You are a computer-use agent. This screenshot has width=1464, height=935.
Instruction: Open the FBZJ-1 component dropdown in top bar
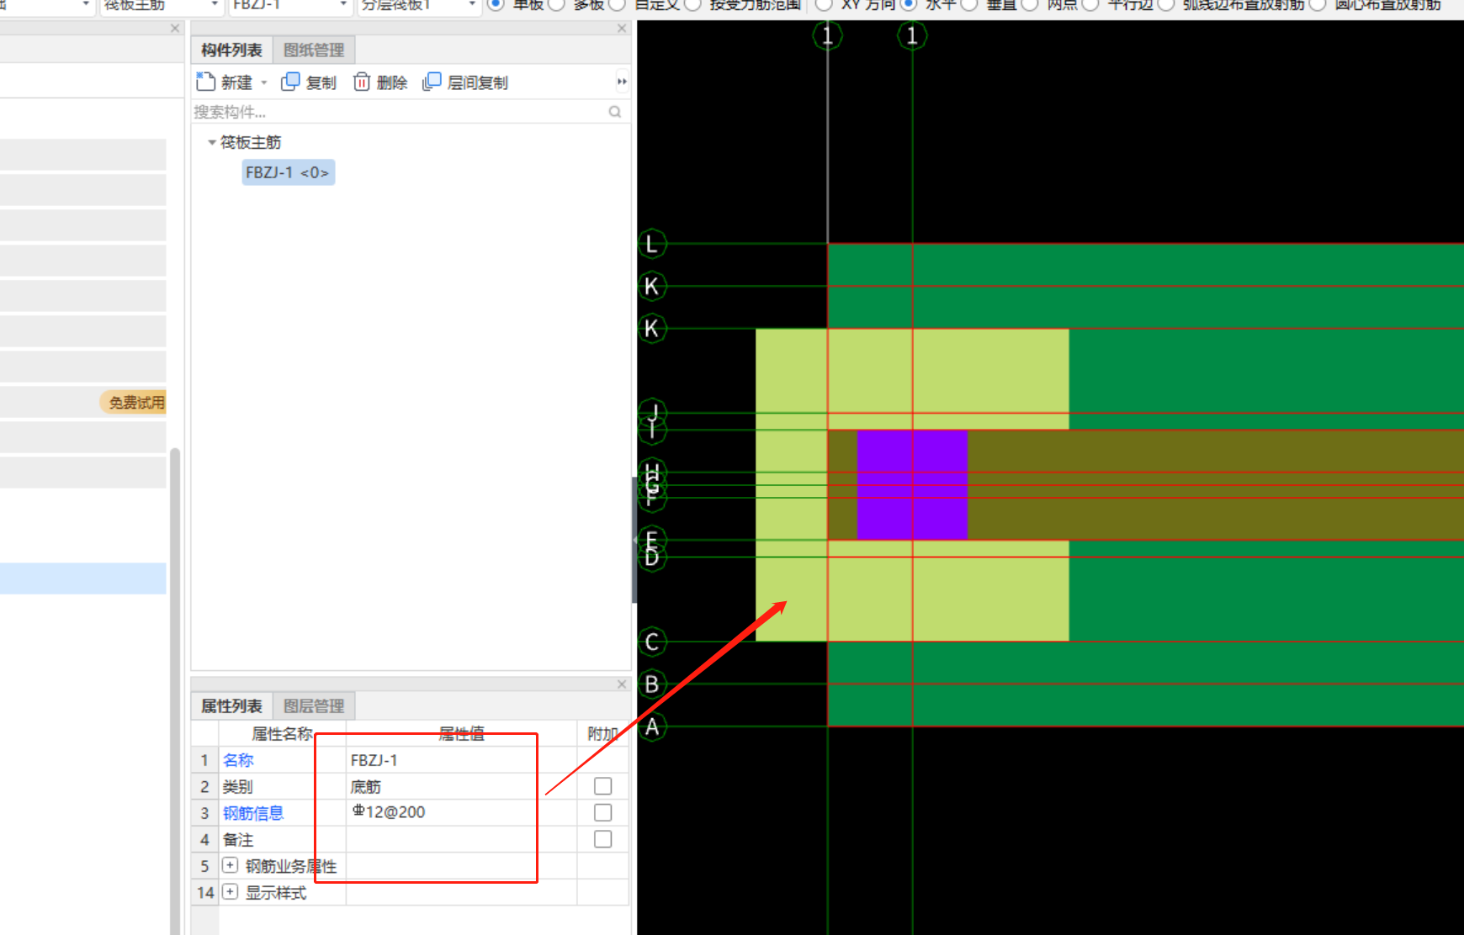[343, 4]
